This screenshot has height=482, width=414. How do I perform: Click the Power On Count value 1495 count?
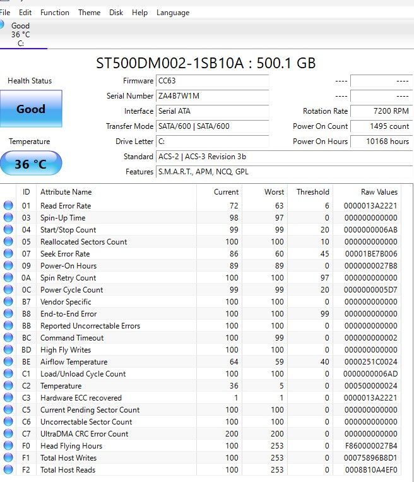[x=381, y=126]
